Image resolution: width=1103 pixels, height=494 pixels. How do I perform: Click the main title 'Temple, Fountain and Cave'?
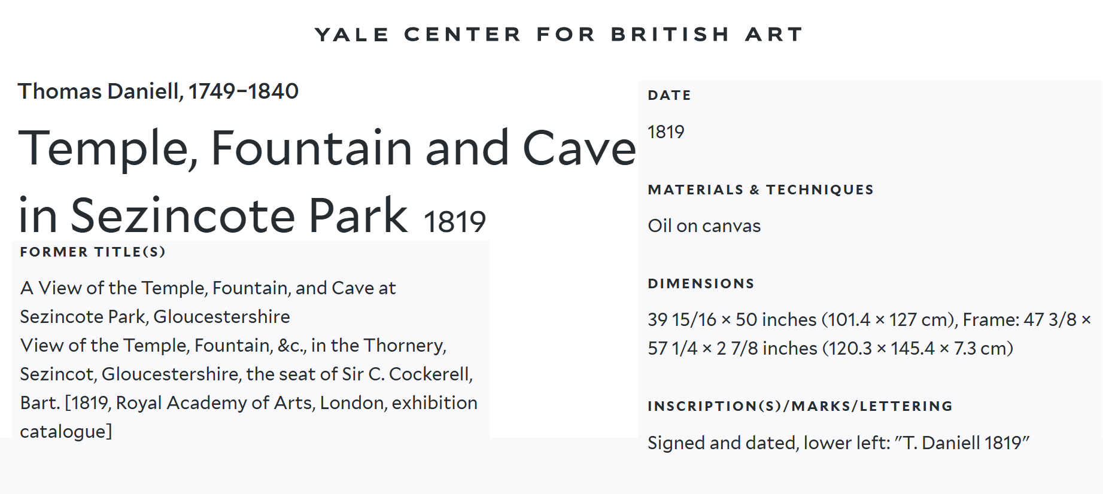pyautogui.click(x=327, y=148)
